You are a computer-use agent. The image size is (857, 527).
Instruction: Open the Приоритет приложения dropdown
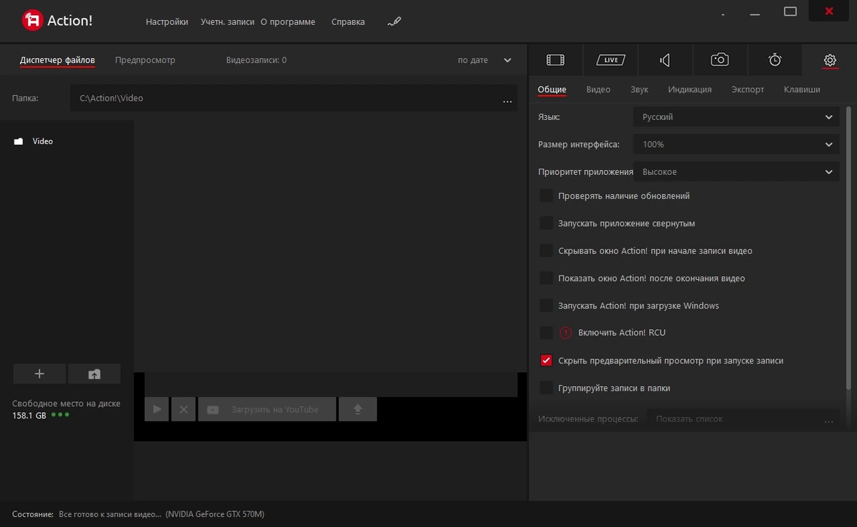[736, 172]
